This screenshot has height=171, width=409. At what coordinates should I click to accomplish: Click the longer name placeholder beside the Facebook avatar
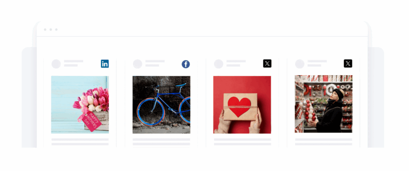[155, 61]
